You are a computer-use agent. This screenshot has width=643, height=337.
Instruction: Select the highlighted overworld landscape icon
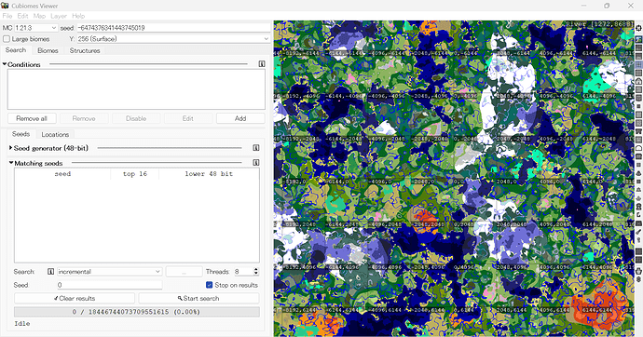638,39
